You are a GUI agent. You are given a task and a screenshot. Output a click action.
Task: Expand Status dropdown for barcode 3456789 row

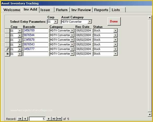(x=115, y=31)
